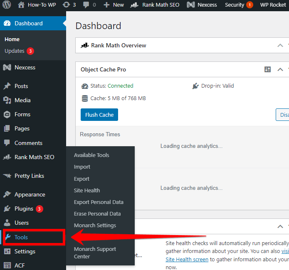Click the Appearance paintbrush icon
Viewport: 289px width, 270px height.
[x=7, y=194]
